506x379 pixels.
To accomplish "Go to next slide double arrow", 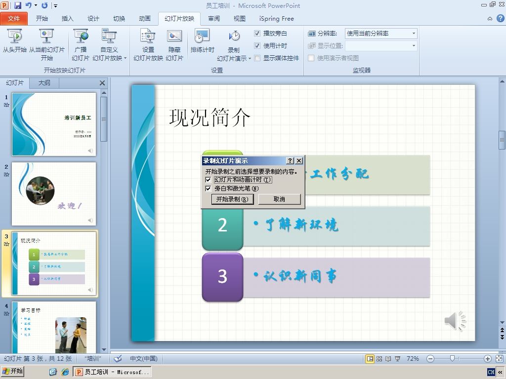I will point(502,337).
